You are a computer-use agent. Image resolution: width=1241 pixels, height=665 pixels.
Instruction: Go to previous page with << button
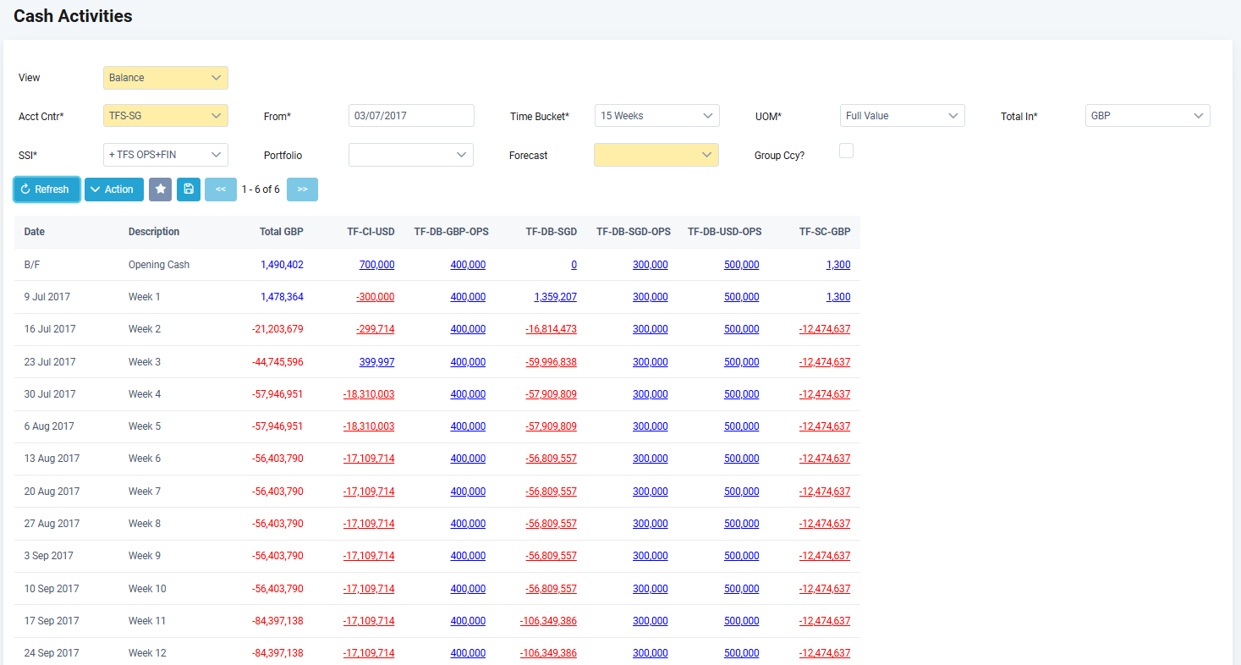[220, 190]
